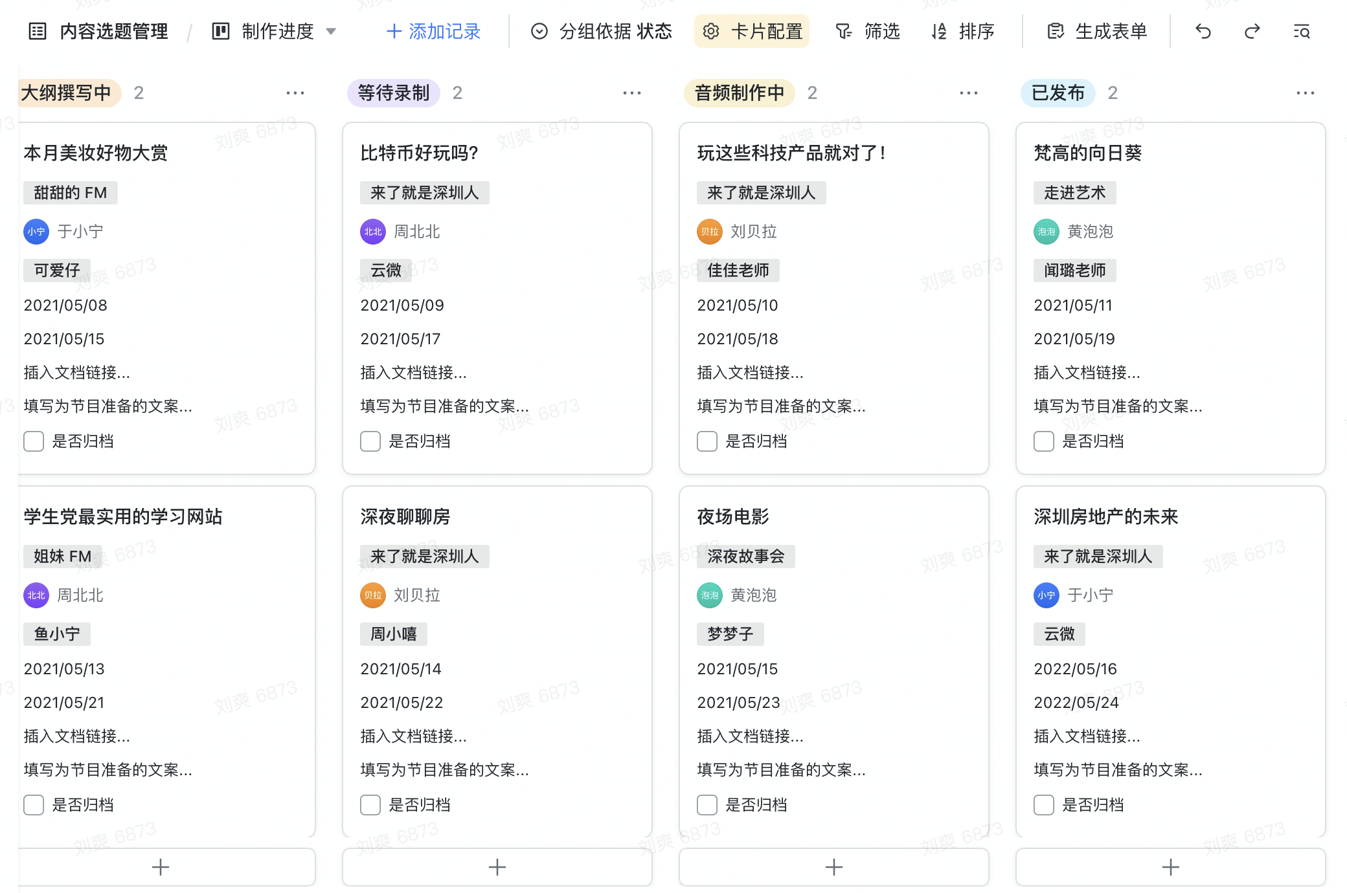Check 是否归档 on 夜场电影 card
1347x893 pixels.
707,805
